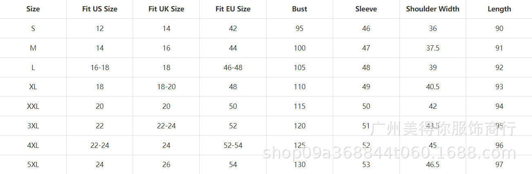Select the 52-54 EU size cell
This screenshot has width=532, height=174.
(x=233, y=145)
